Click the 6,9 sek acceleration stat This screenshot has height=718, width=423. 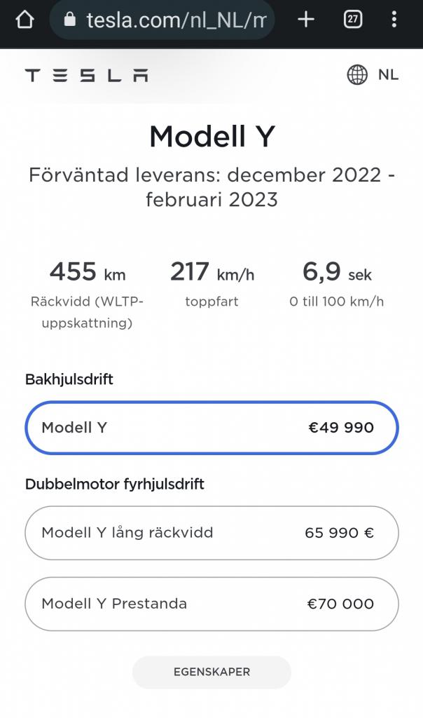(x=336, y=272)
